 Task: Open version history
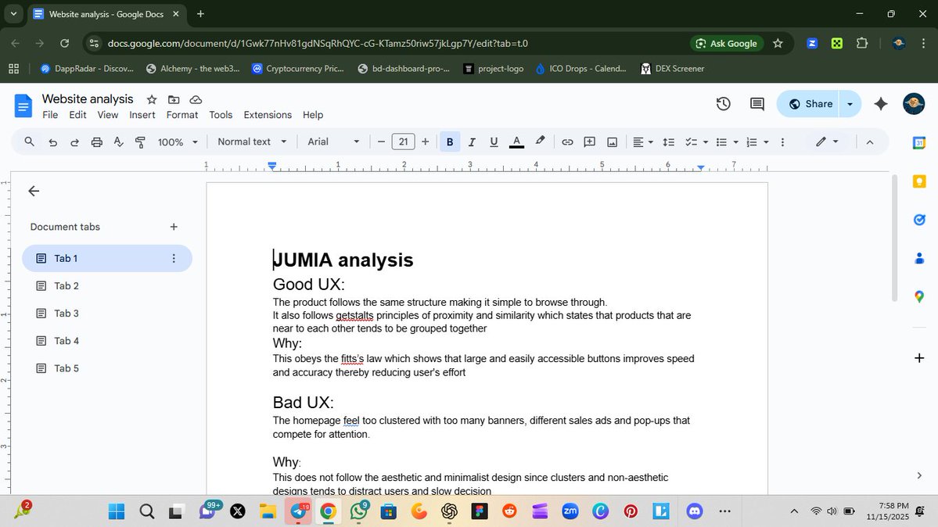coord(723,103)
